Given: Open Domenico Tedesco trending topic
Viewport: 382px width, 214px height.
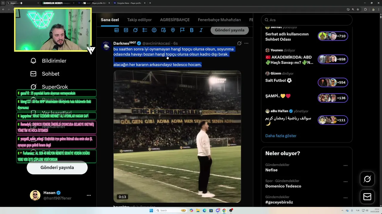Looking at the screenshot, I should coord(283,186).
